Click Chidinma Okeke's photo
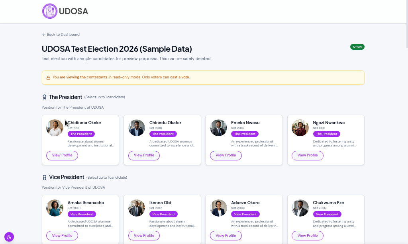Screen dimensions: 408x244 click(x=55, y=128)
